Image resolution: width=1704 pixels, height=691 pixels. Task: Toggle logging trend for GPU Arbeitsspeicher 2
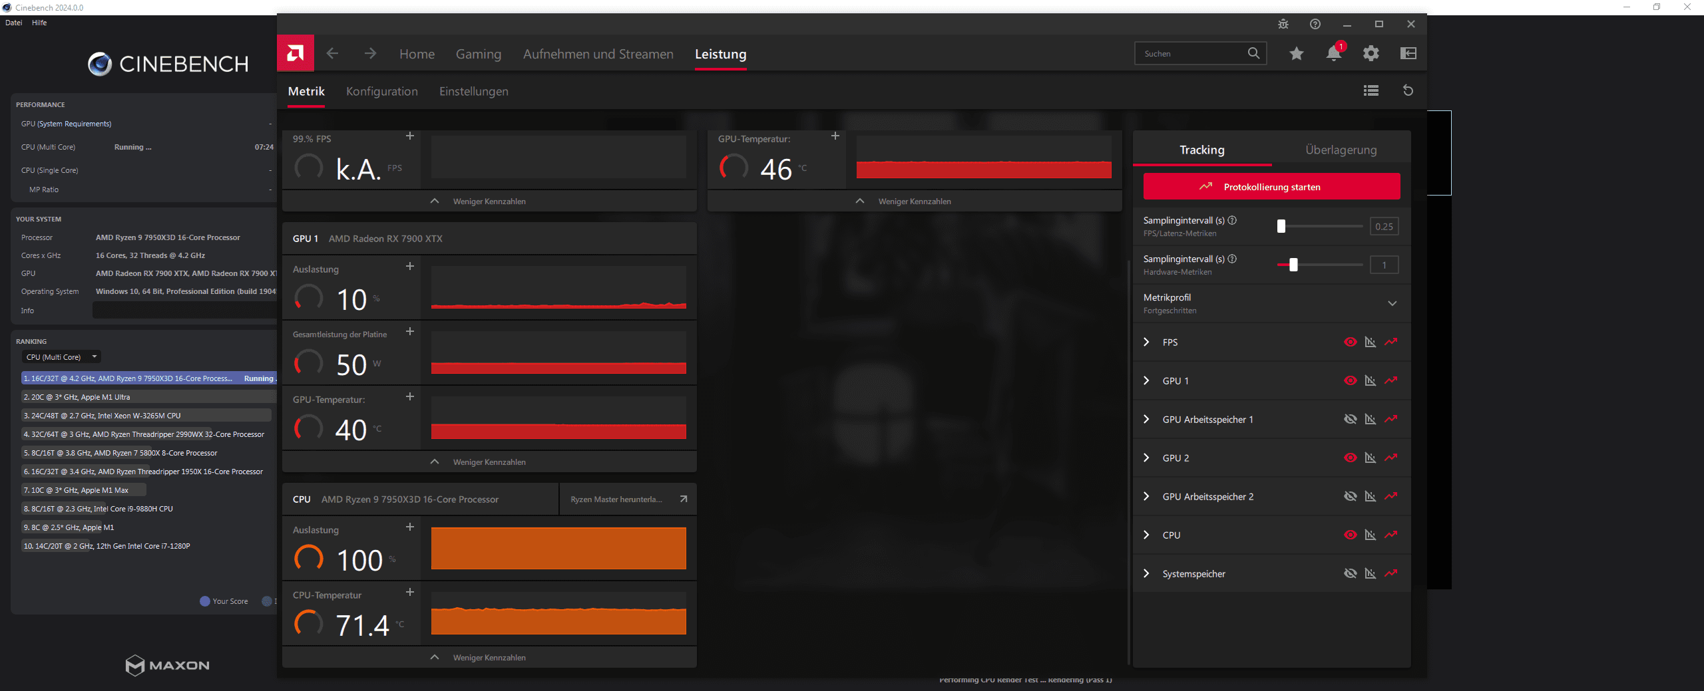point(1391,496)
